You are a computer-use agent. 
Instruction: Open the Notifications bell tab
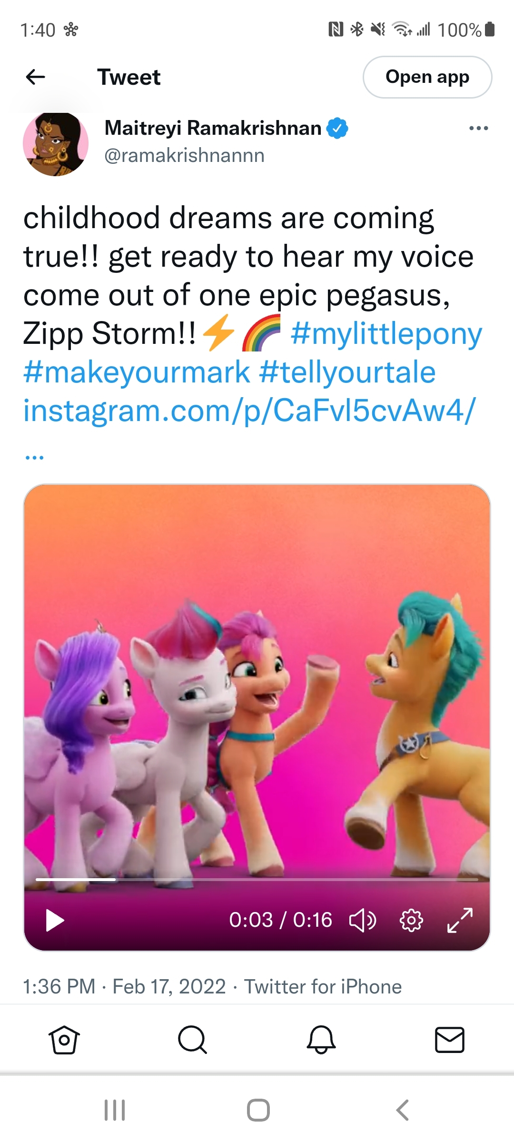click(321, 1039)
